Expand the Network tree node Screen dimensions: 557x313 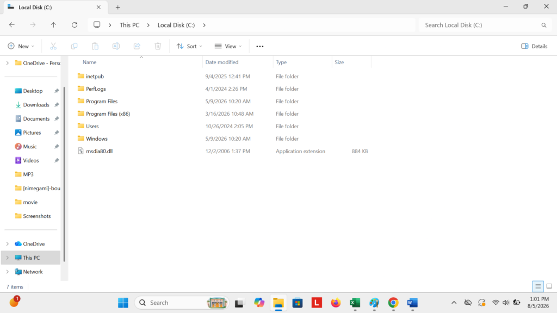(8, 272)
